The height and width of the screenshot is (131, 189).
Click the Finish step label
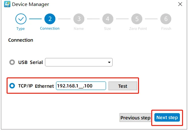point(166,29)
